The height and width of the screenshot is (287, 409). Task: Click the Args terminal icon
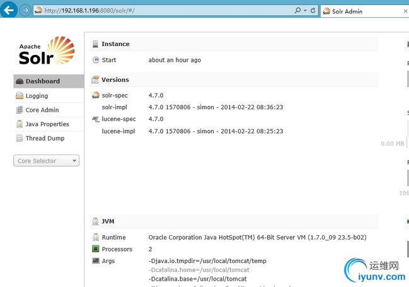(x=96, y=261)
